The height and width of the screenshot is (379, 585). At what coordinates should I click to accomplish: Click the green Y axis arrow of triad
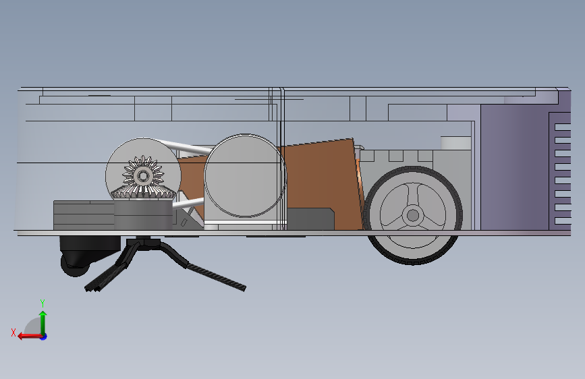tap(43, 322)
